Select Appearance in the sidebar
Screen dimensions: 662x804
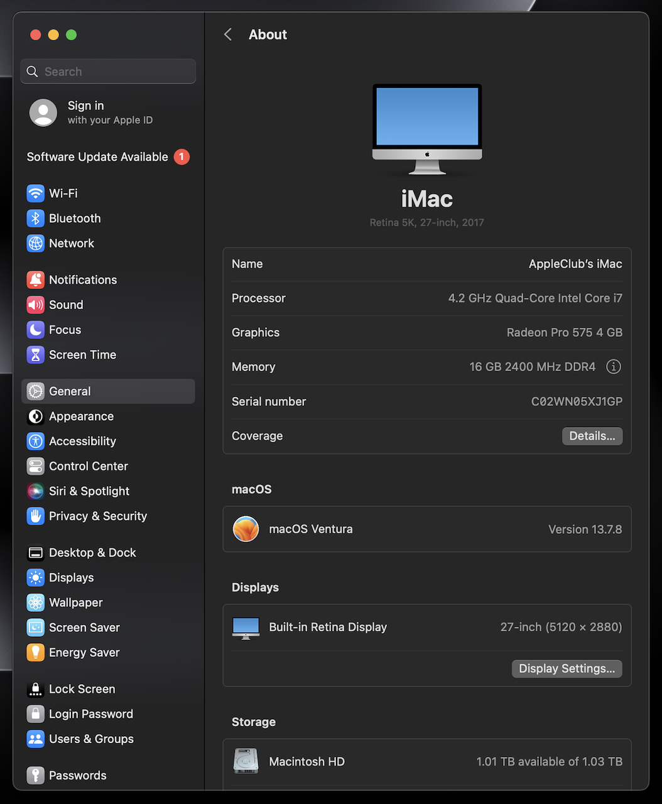[x=81, y=416]
